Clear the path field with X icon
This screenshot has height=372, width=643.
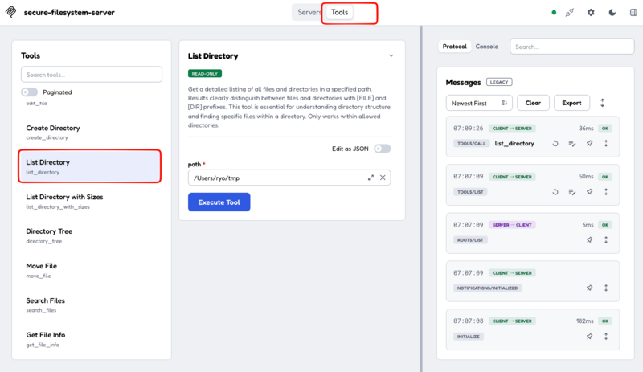coord(383,178)
